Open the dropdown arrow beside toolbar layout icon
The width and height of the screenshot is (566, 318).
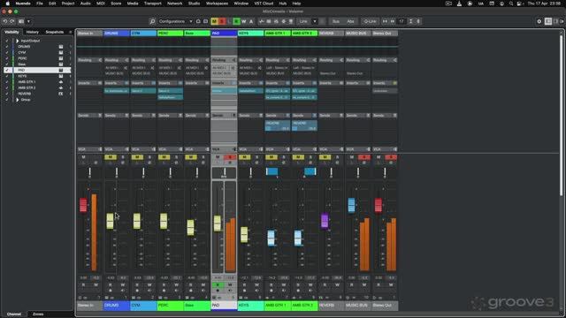coord(28,21)
